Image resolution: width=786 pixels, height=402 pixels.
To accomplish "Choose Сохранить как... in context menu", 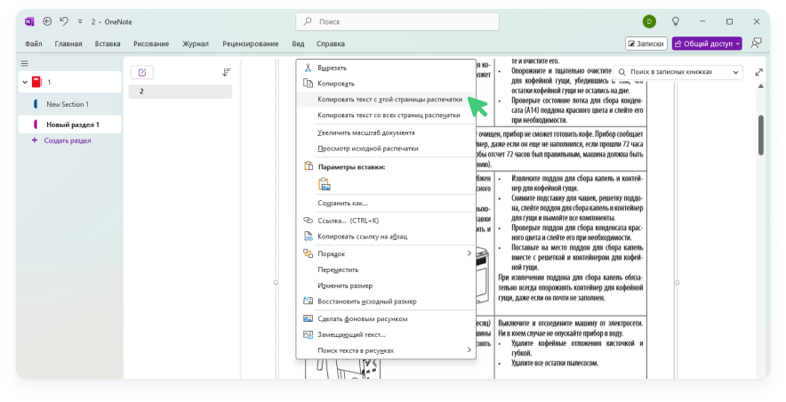I will [386, 203].
